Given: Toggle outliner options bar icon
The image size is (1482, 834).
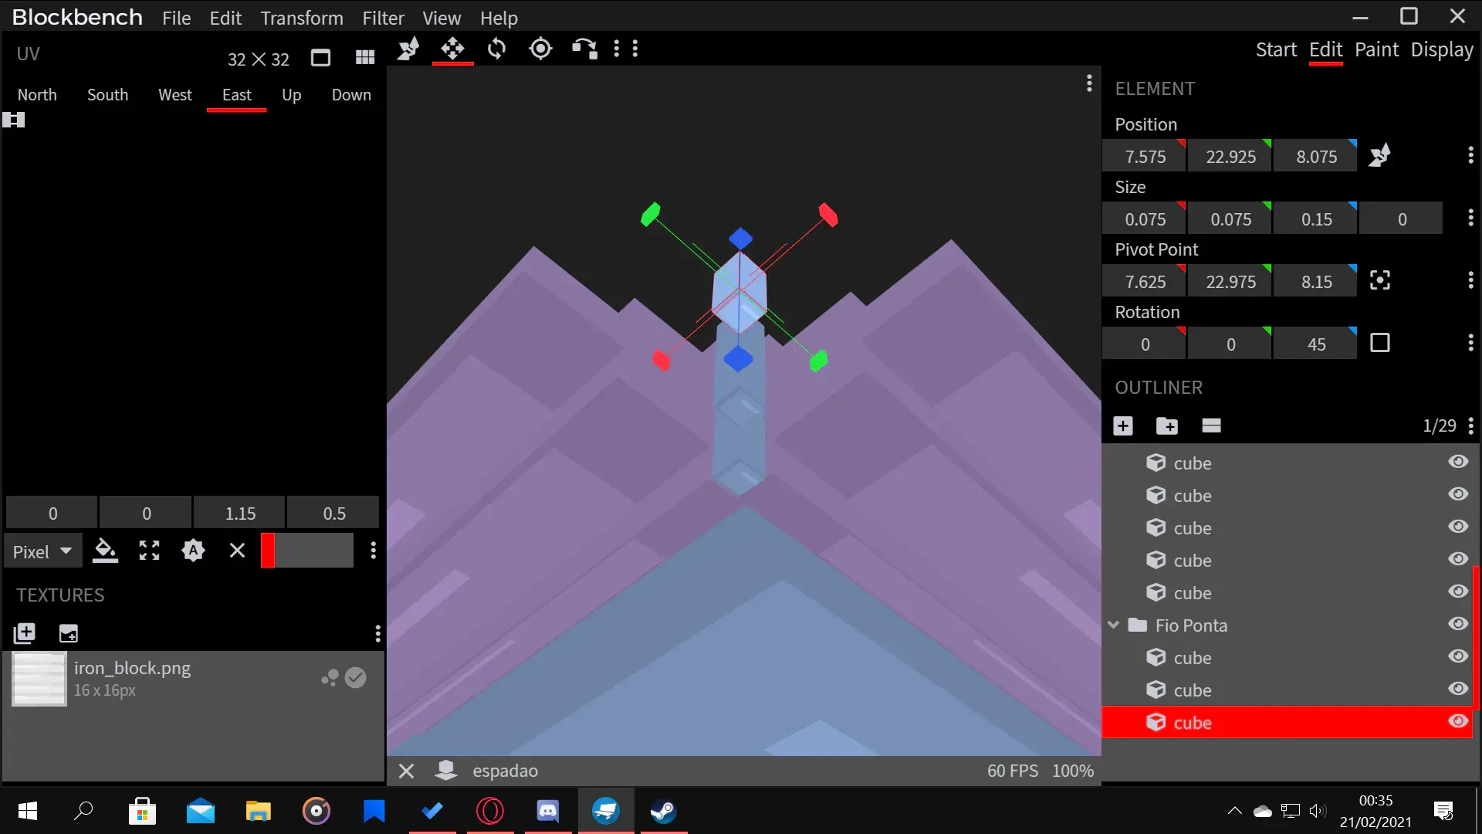Looking at the screenshot, I should point(1211,425).
